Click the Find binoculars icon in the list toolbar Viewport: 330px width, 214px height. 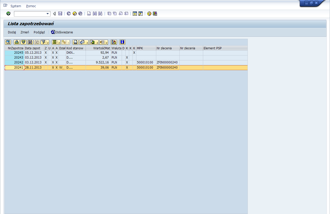(x=30, y=42)
